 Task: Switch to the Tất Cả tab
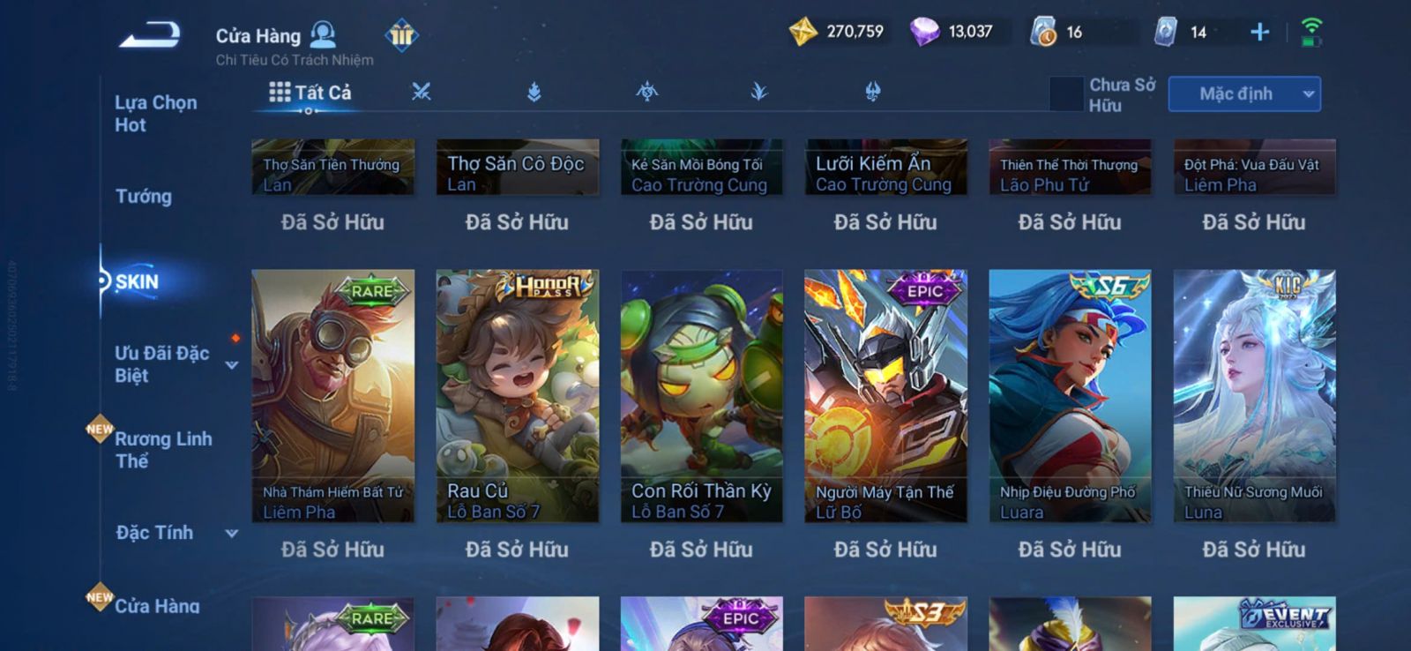[310, 92]
